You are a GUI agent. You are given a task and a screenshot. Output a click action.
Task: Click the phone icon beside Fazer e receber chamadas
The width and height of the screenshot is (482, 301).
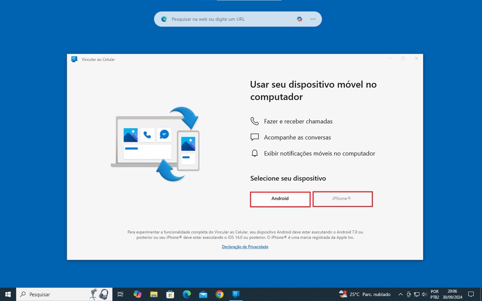click(x=255, y=121)
